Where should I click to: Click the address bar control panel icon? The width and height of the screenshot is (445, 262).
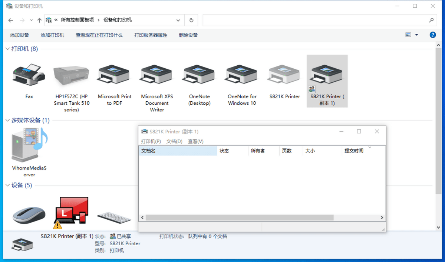(x=49, y=20)
